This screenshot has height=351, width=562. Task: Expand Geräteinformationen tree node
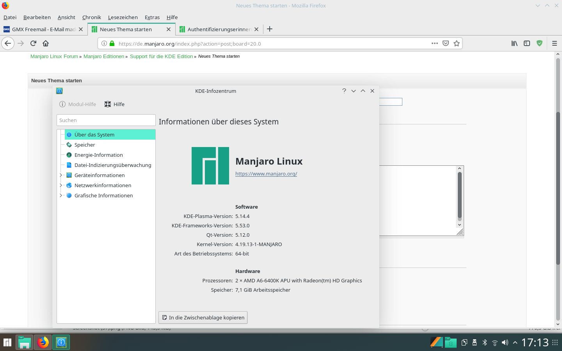point(61,175)
